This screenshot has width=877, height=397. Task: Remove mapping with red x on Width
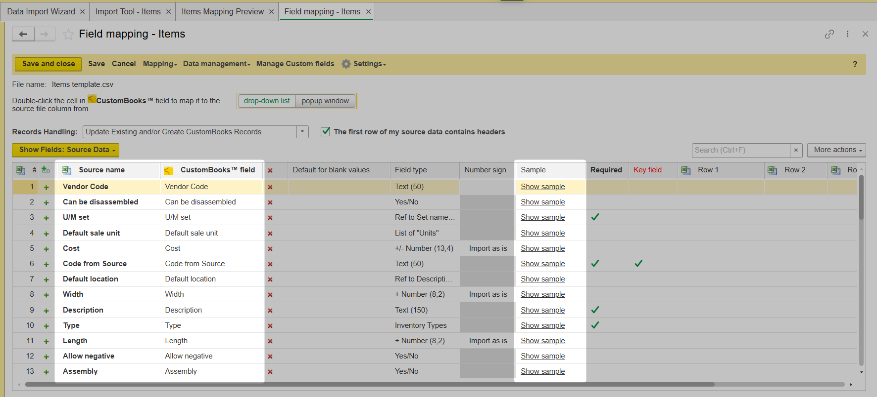click(x=270, y=295)
